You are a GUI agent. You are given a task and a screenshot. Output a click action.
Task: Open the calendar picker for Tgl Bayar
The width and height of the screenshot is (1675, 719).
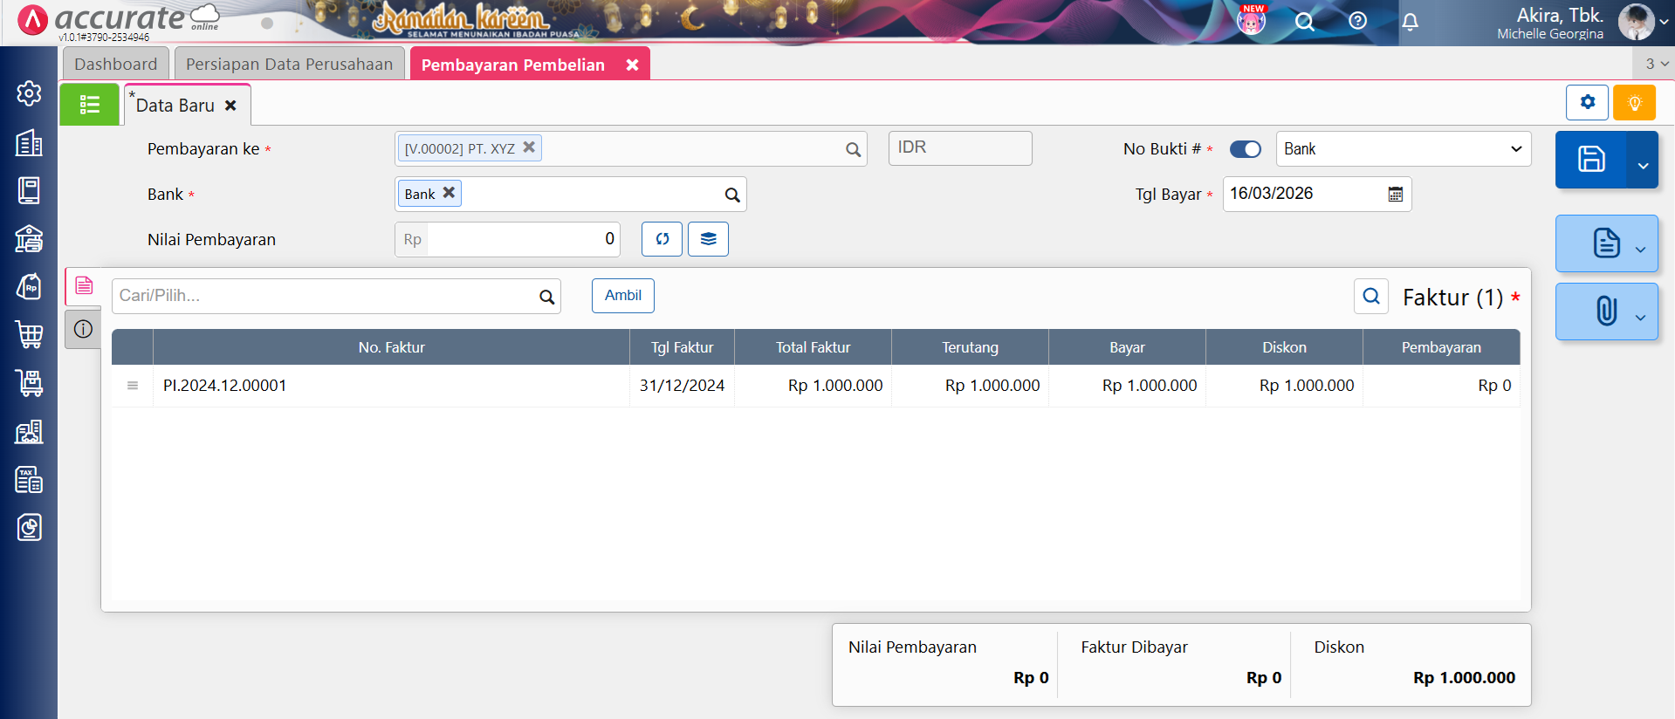click(1395, 195)
